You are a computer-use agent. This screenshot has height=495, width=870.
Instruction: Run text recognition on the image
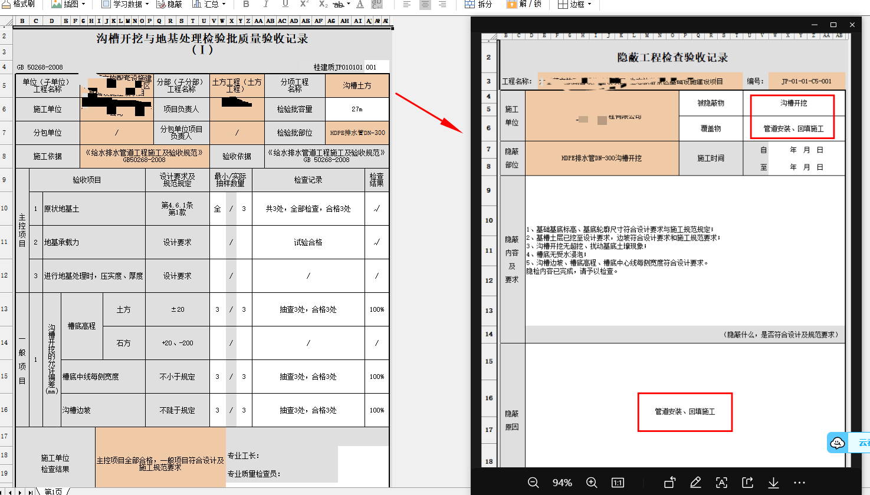click(721, 483)
